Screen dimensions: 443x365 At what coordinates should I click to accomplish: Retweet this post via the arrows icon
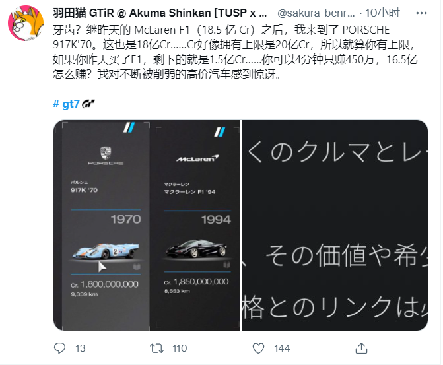click(156, 348)
